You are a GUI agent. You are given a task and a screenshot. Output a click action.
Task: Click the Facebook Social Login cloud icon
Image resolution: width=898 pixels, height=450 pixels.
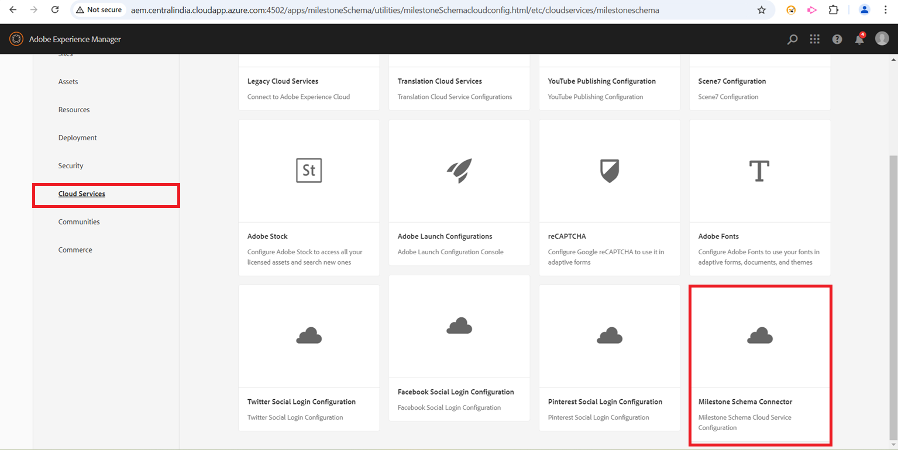[459, 326]
